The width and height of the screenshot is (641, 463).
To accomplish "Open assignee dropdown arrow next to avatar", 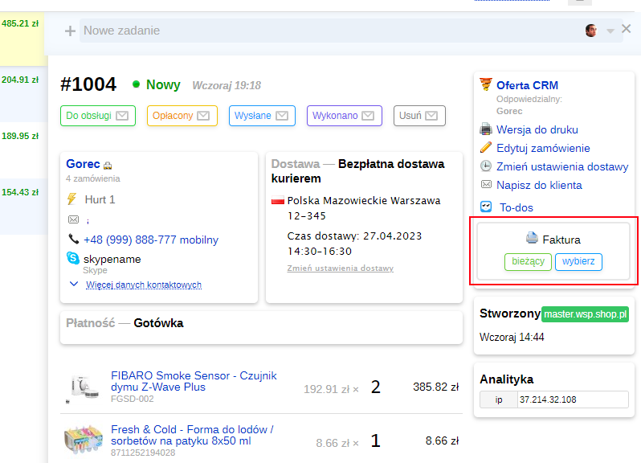I will click(610, 31).
